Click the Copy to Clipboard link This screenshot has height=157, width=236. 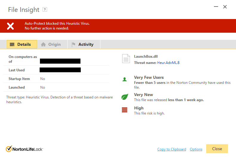[x=172, y=149]
